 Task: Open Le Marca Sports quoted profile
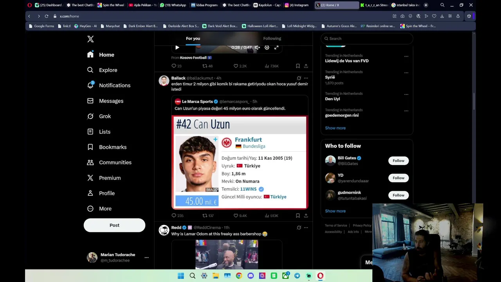(x=197, y=101)
